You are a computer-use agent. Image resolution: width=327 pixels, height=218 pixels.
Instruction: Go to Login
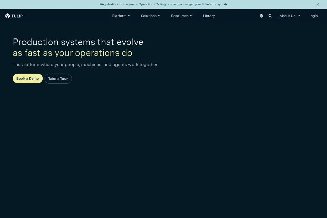313,16
